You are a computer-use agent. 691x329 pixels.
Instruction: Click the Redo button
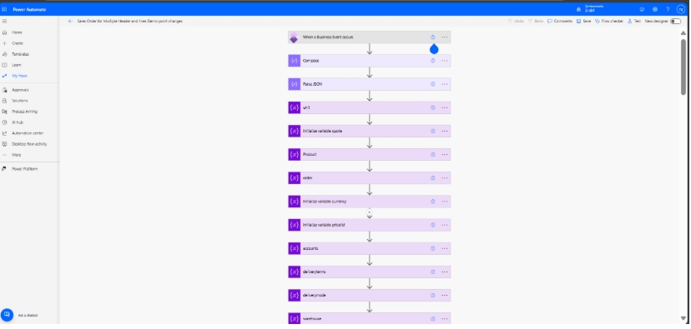[x=536, y=21]
